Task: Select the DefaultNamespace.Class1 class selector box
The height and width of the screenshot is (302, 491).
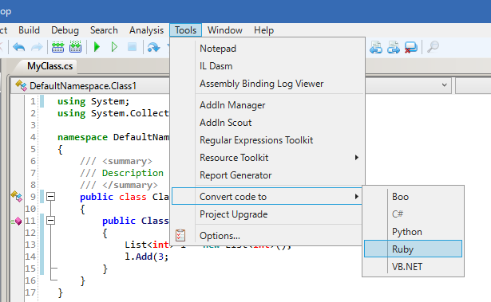Action: click(90, 86)
